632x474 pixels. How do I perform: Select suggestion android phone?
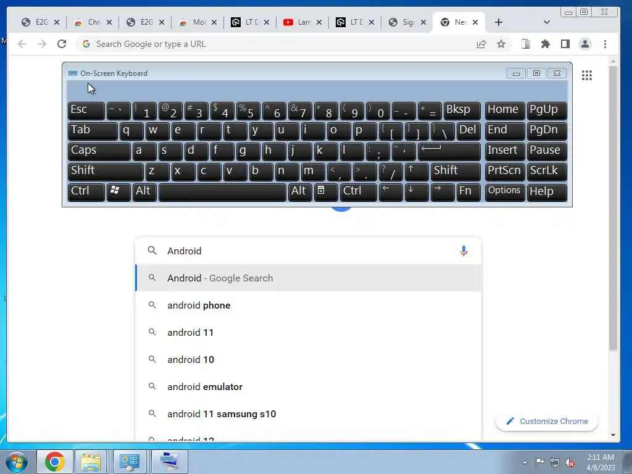coord(309,305)
